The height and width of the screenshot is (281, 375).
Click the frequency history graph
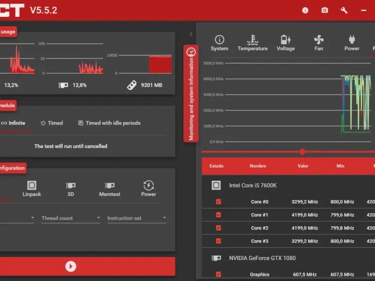pos(298,103)
